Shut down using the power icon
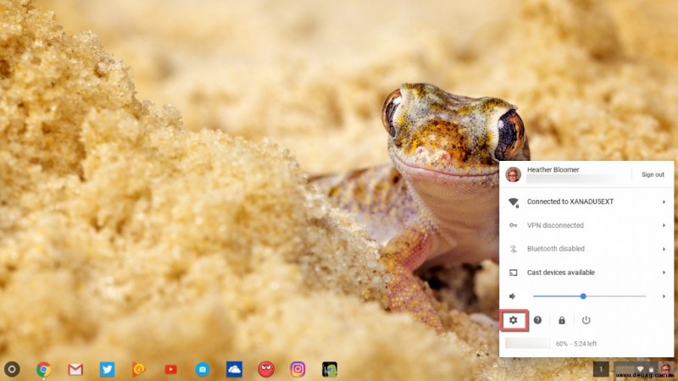 coord(586,320)
